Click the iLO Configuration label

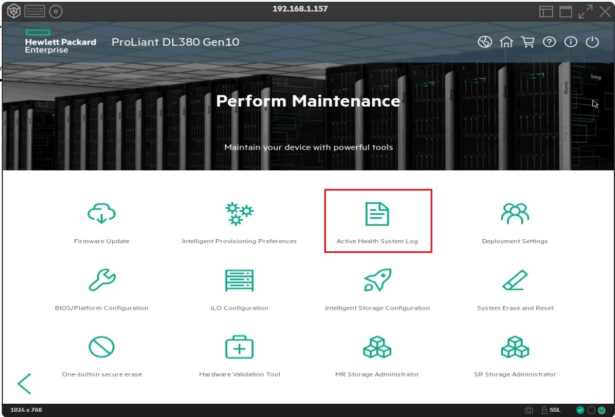pyautogui.click(x=239, y=308)
